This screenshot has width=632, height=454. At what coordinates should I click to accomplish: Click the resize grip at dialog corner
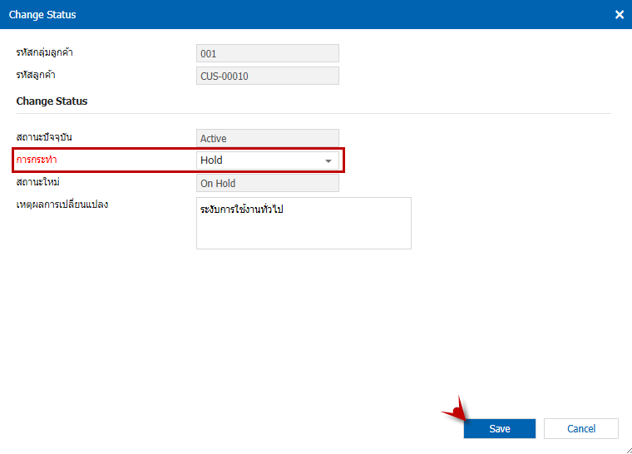point(627,449)
